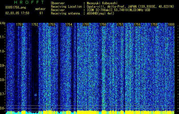
Task: Select the ICOM IC-706mkII receiver value
Action: point(118,10)
